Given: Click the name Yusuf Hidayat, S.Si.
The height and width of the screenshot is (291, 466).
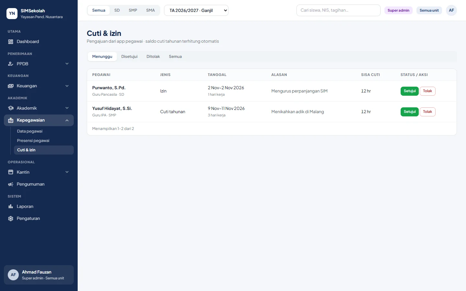Looking at the screenshot, I should point(112,109).
